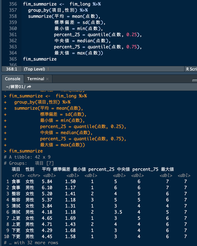
Task: Click editor line '中央値 = median(点数),'
Action: 82,41
